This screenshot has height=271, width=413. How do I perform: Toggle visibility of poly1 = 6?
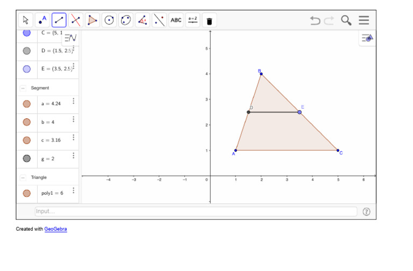(26, 193)
